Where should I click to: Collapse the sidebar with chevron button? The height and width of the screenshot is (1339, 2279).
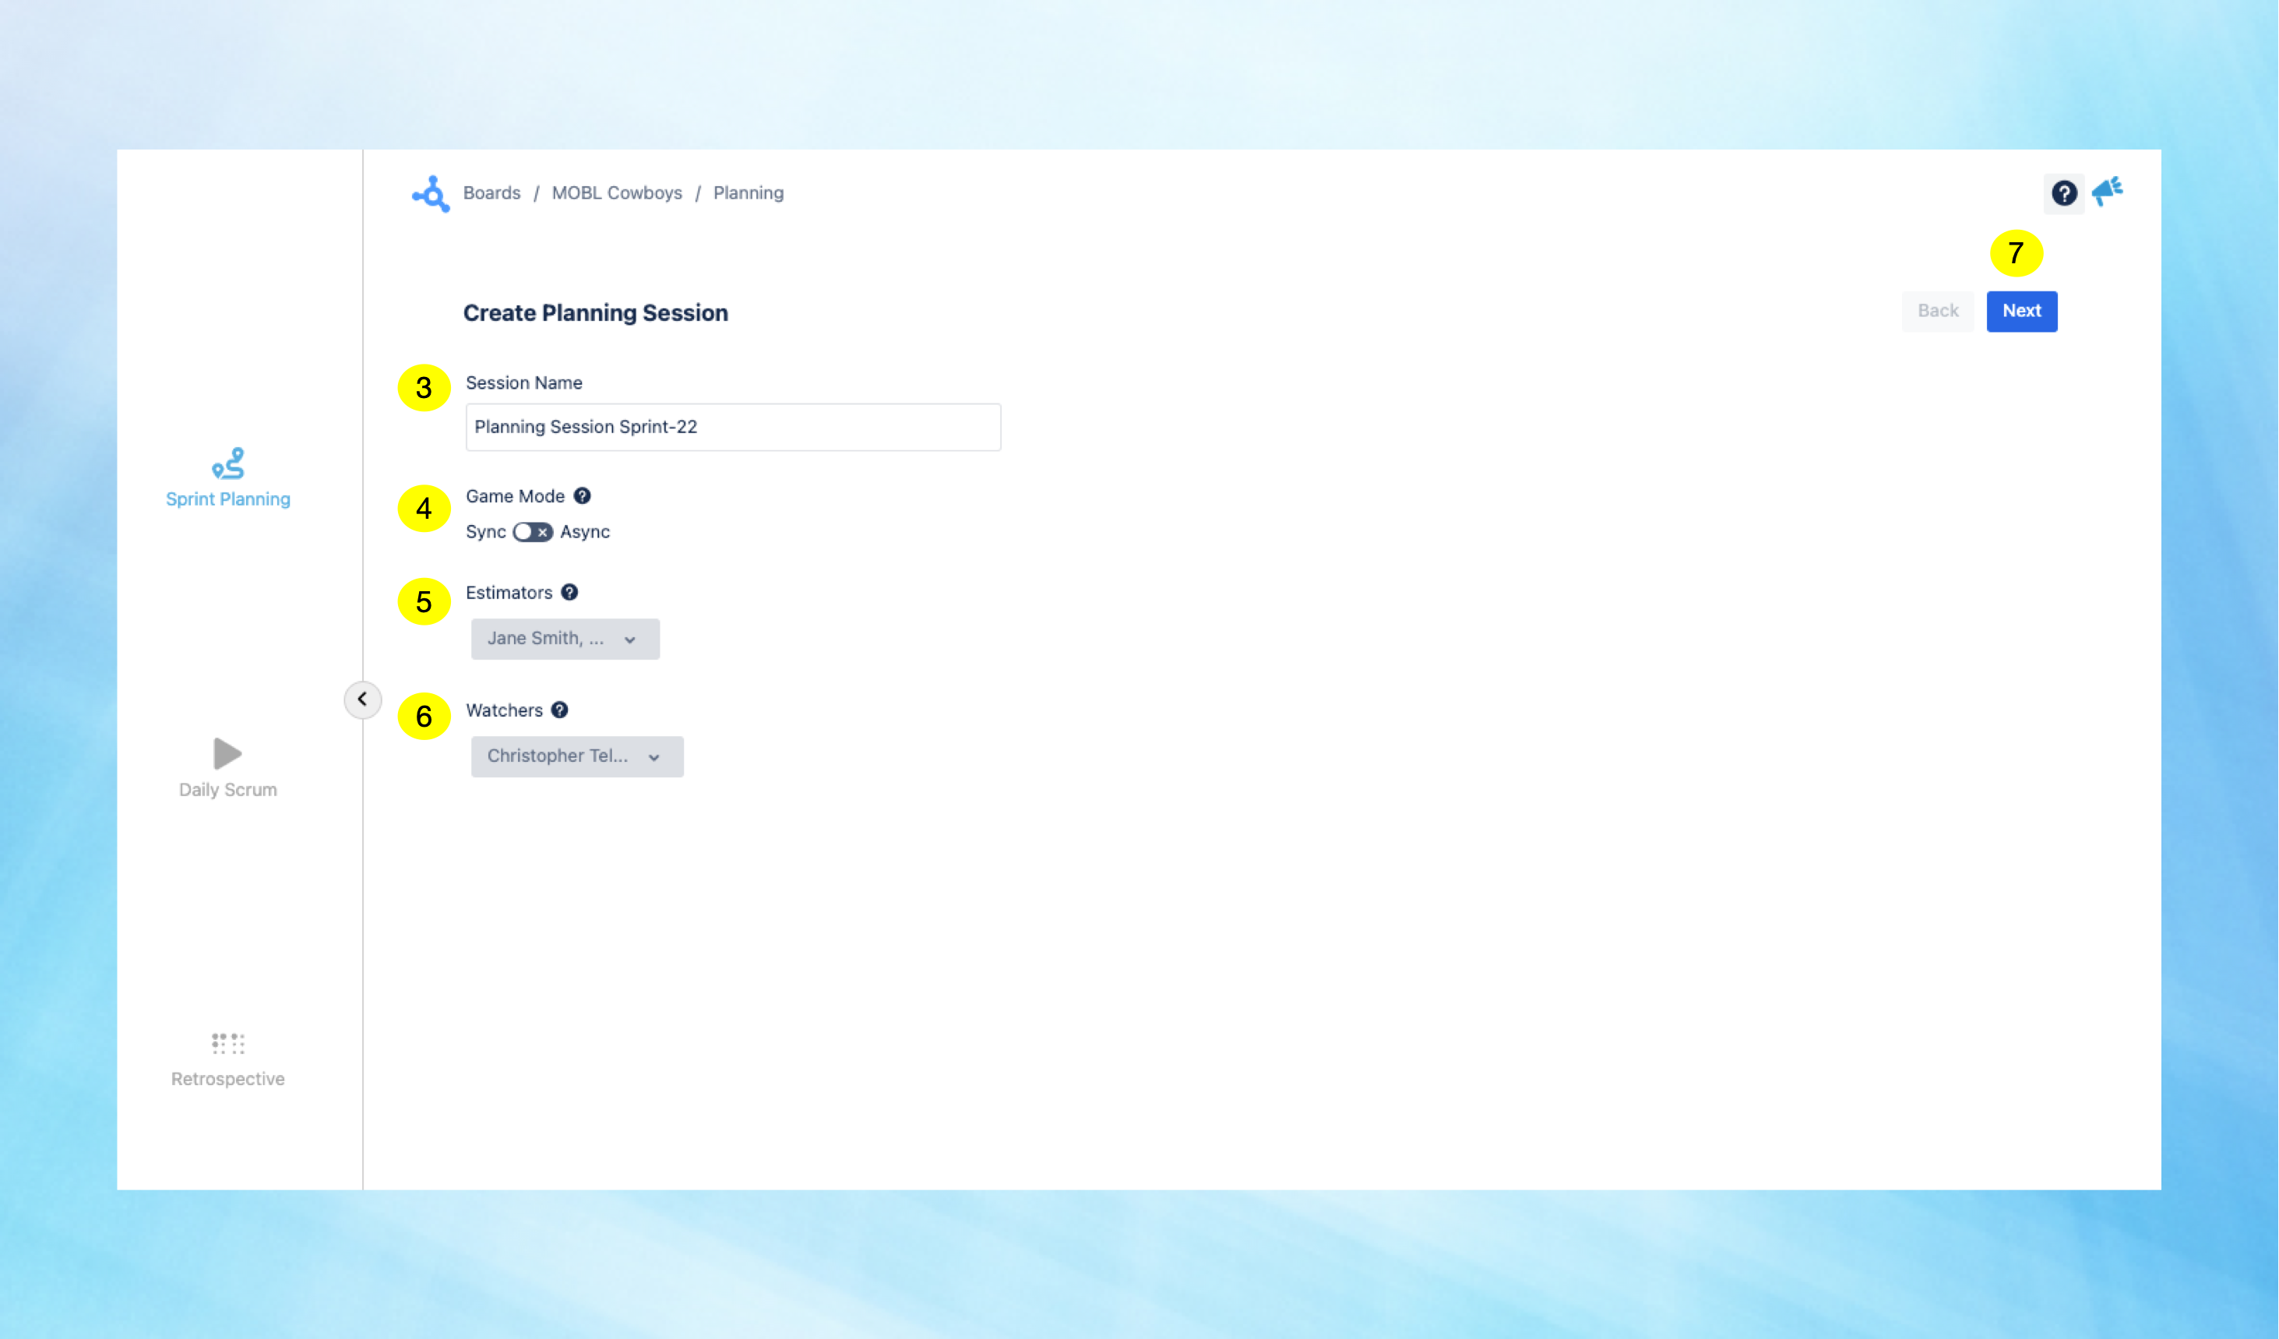coord(361,699)
